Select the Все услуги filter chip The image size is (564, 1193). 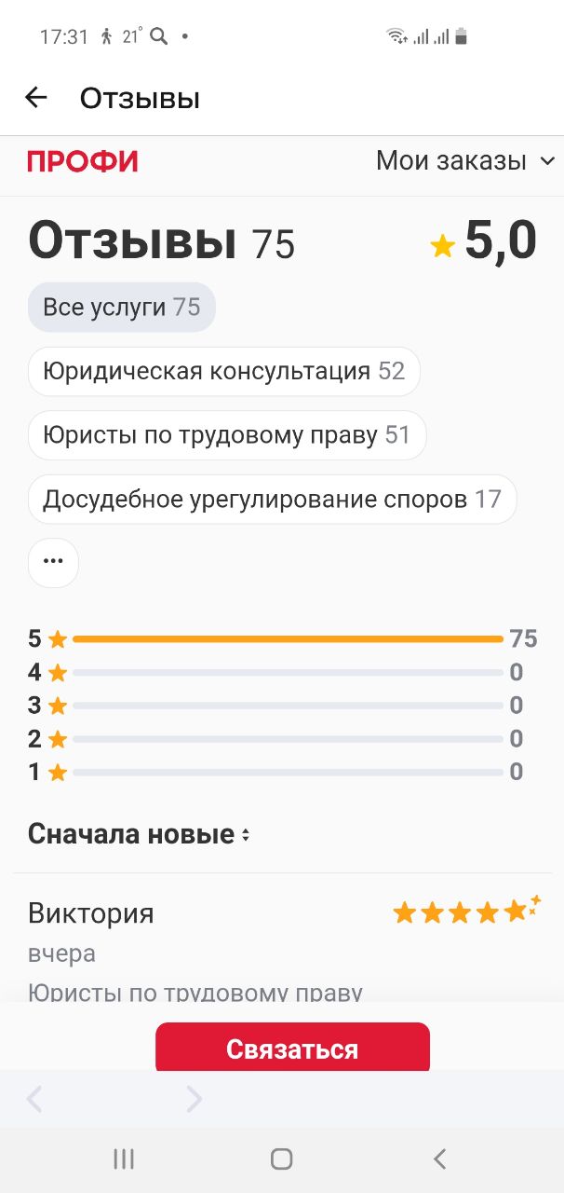pyautogui.click(x=121, y=308)
